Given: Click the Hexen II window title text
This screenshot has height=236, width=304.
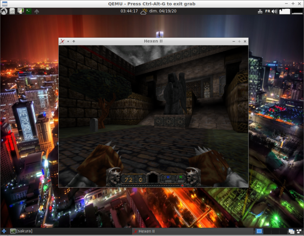Looking at the screenshot, I should point(153,41).
